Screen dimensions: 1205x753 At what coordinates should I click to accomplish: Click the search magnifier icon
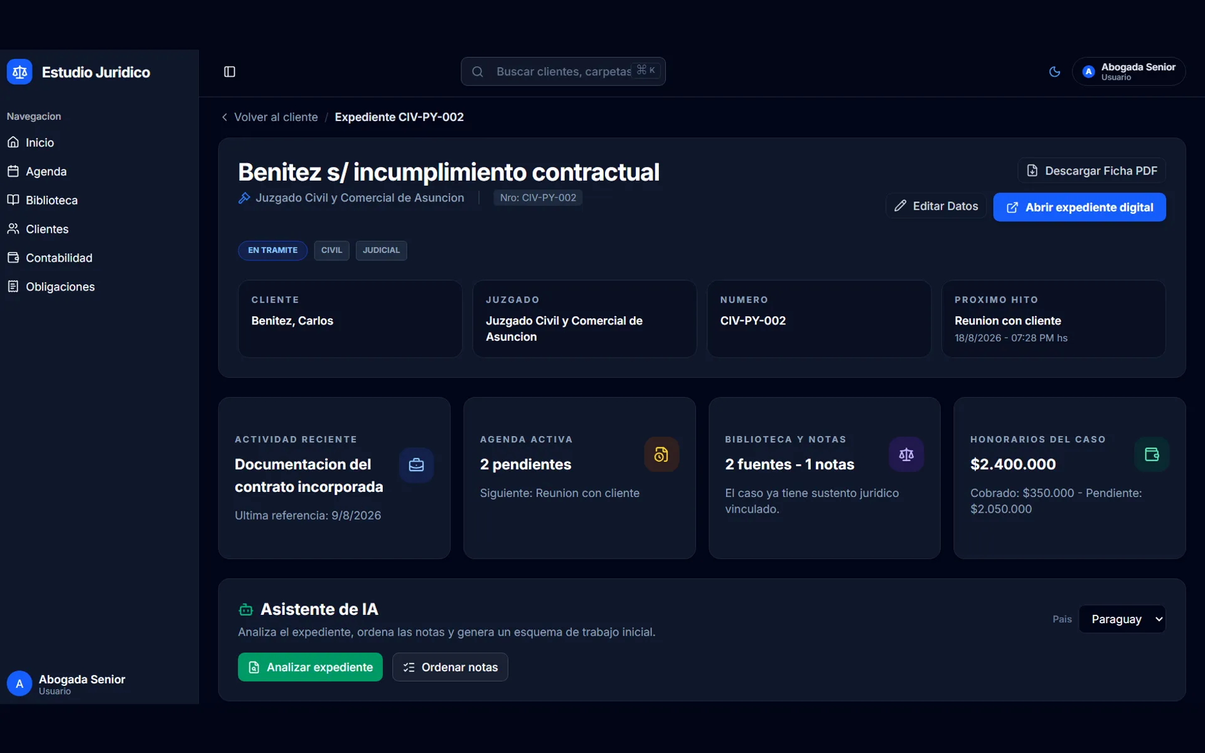click(x=478, y=72)
